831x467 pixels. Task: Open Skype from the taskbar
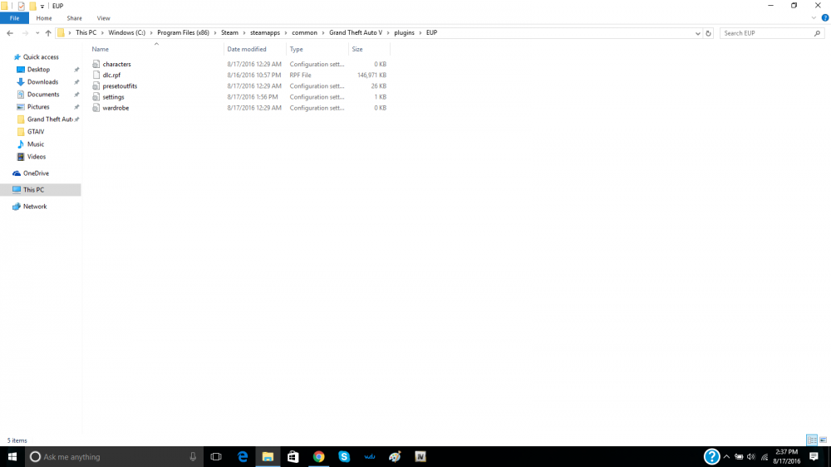(x=344, y=456)
